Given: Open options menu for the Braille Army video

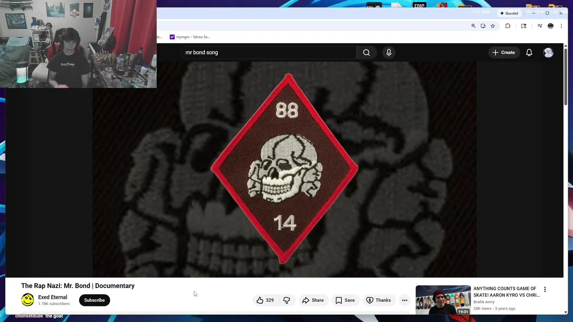Looking at the screenshot, I should (545, 289).
